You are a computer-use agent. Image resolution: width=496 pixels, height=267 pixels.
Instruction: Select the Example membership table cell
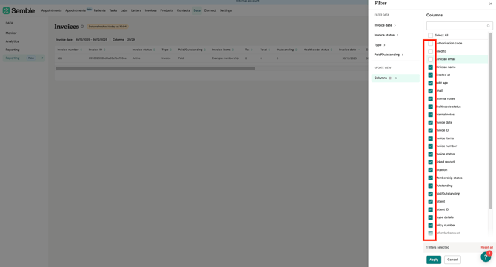[226, 58]
